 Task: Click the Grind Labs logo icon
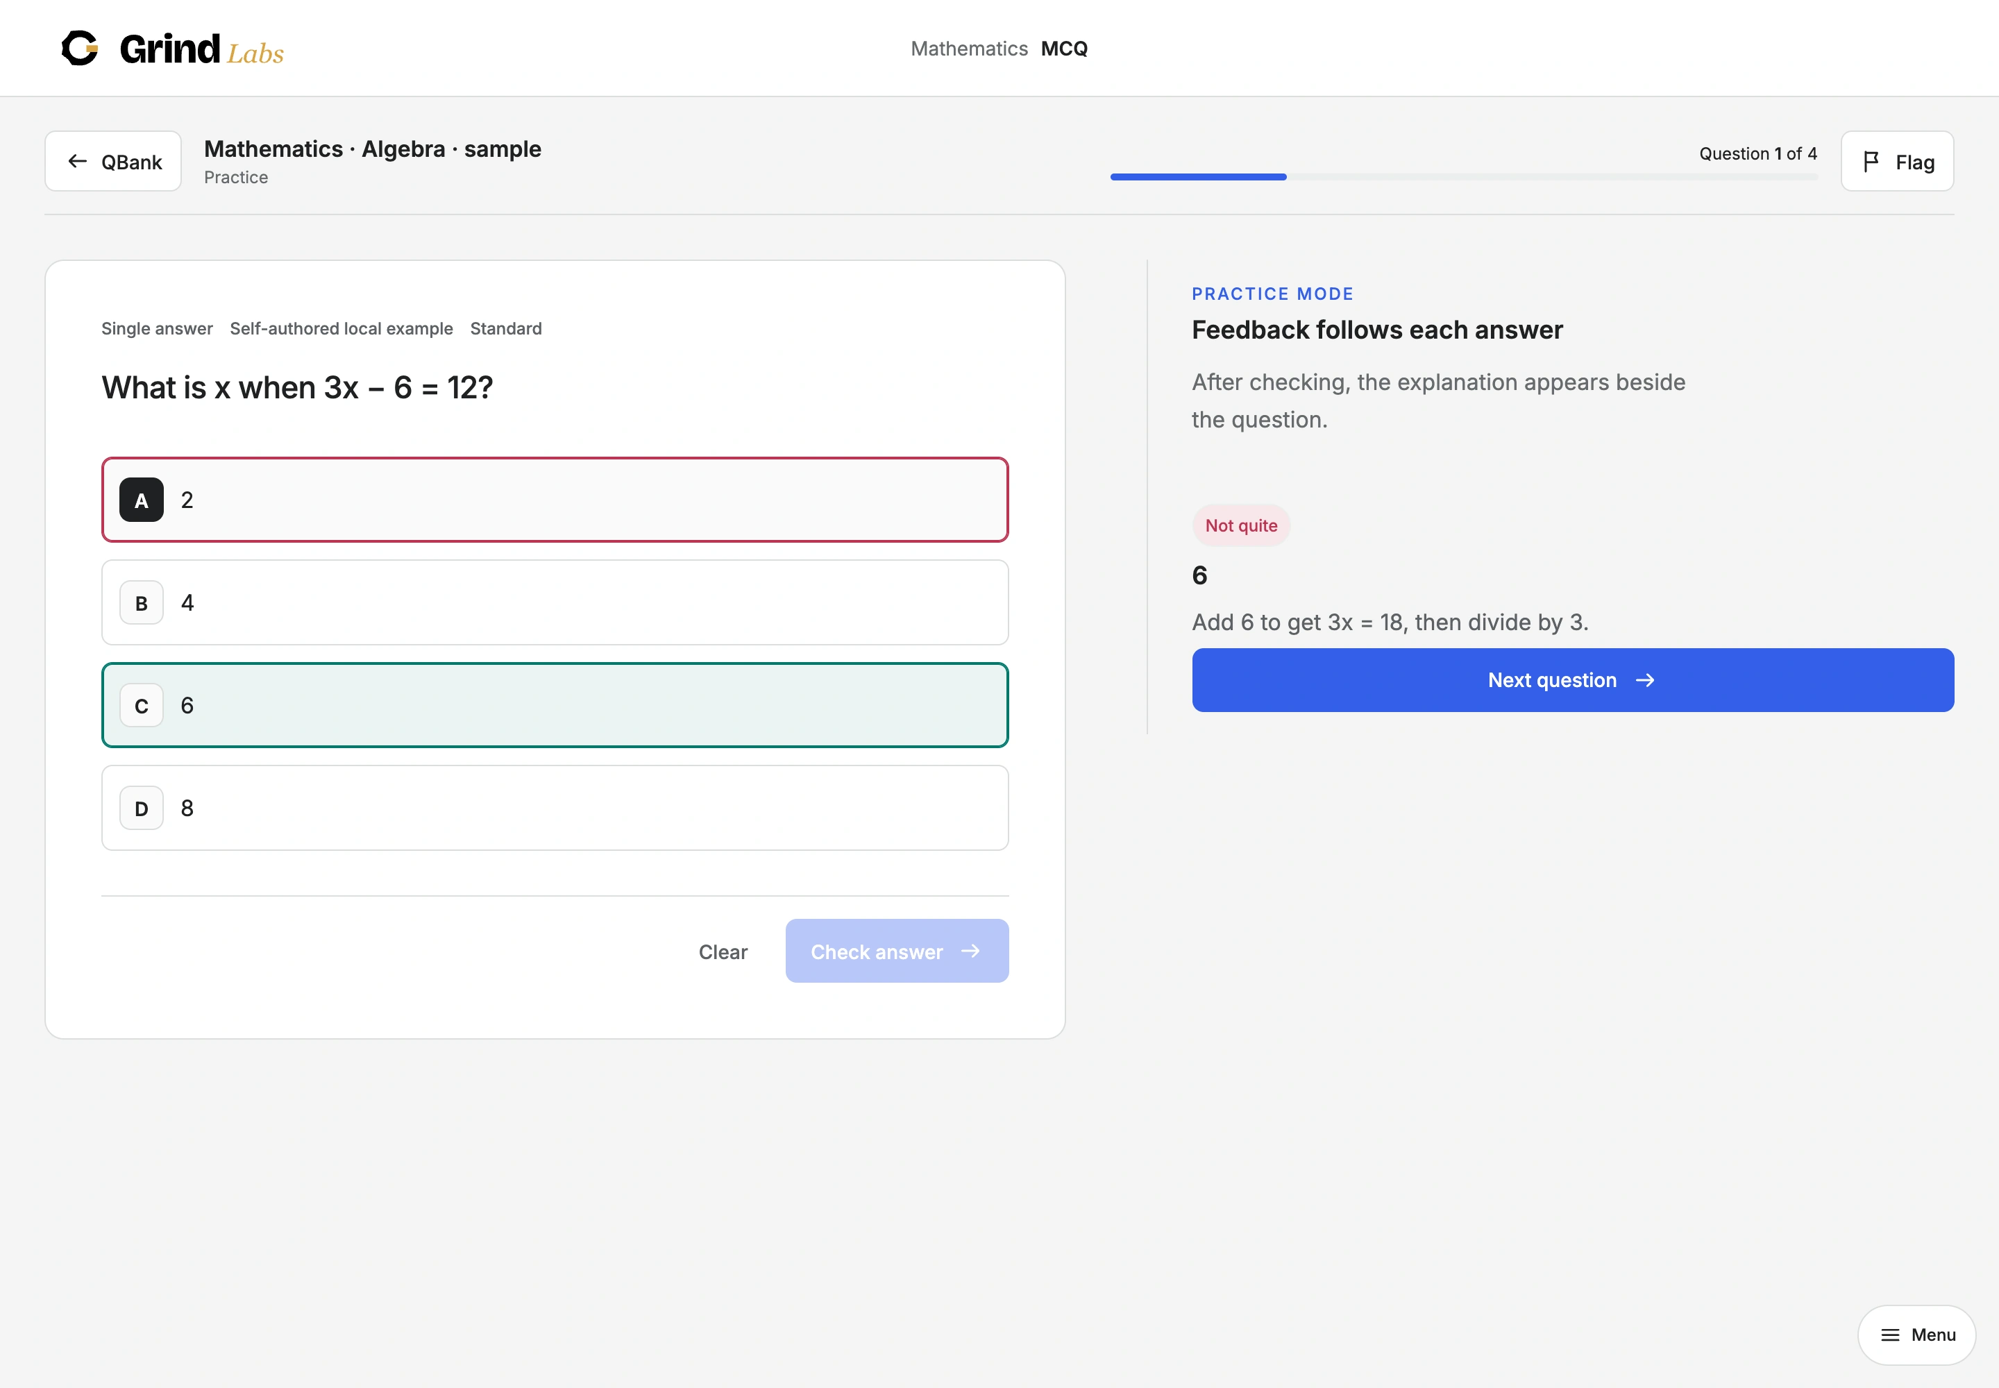pyautogui.click(x=80, y=48)
